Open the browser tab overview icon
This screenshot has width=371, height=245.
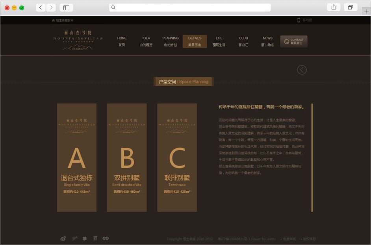coord(350,7)
